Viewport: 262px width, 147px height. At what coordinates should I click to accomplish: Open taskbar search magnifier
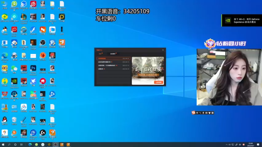pos(9,144)
